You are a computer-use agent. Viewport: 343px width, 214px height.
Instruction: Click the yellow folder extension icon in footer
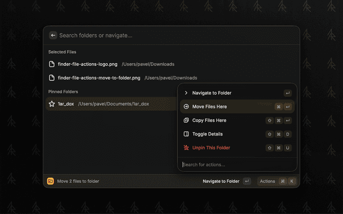point(50,181)
